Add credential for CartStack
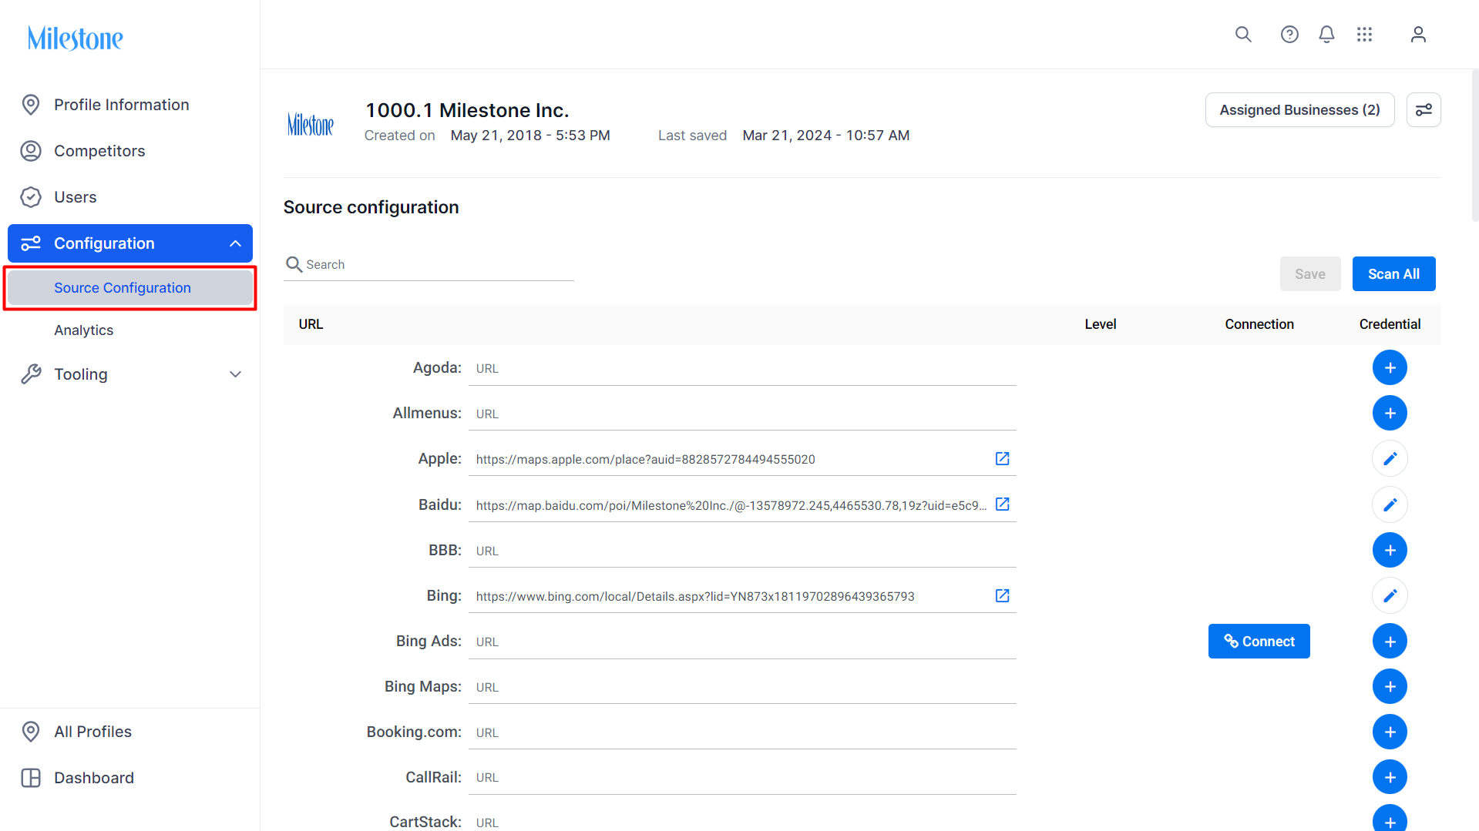The height and width of the screenshot is (831, 1479). (1390, 819)
